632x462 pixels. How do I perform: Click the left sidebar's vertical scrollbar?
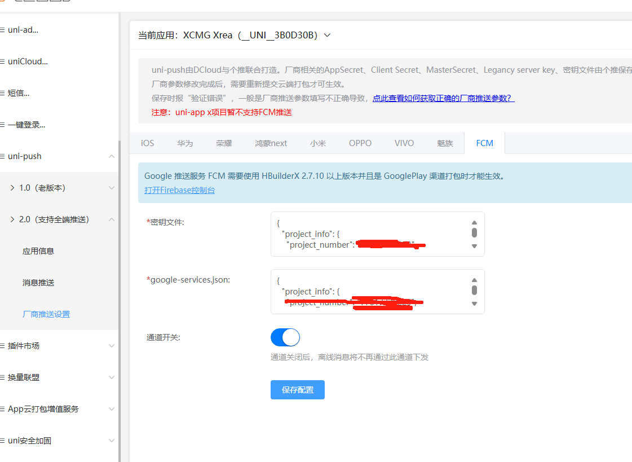(120, 300)
